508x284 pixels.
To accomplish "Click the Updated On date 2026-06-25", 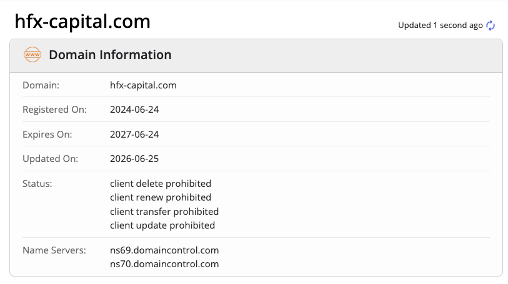I will click(134, 159).
